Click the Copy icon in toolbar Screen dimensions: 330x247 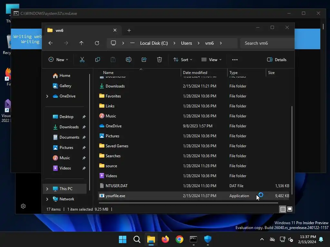pyautogui.click(x=97, y=59)
